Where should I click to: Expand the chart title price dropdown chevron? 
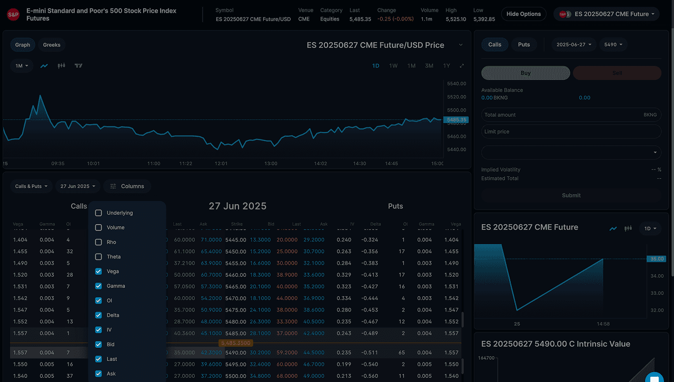461,45
